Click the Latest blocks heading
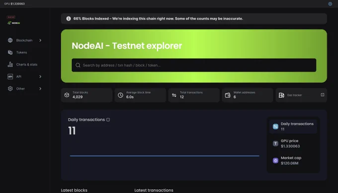The height and width of the screenshot is (193, 338). pos(74,190)
